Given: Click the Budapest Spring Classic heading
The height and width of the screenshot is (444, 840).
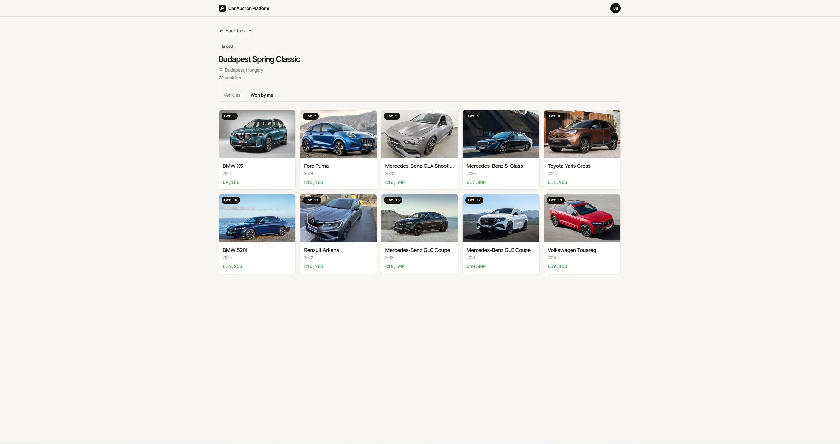Looking at the screenshot, I should pos(259,59).
